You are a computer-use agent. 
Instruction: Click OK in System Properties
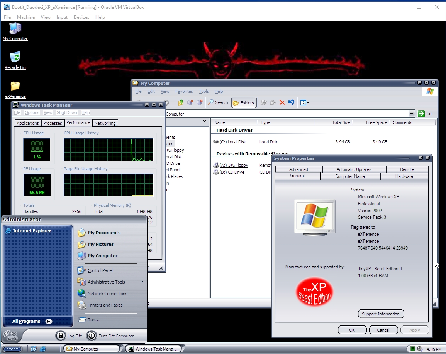352,330
